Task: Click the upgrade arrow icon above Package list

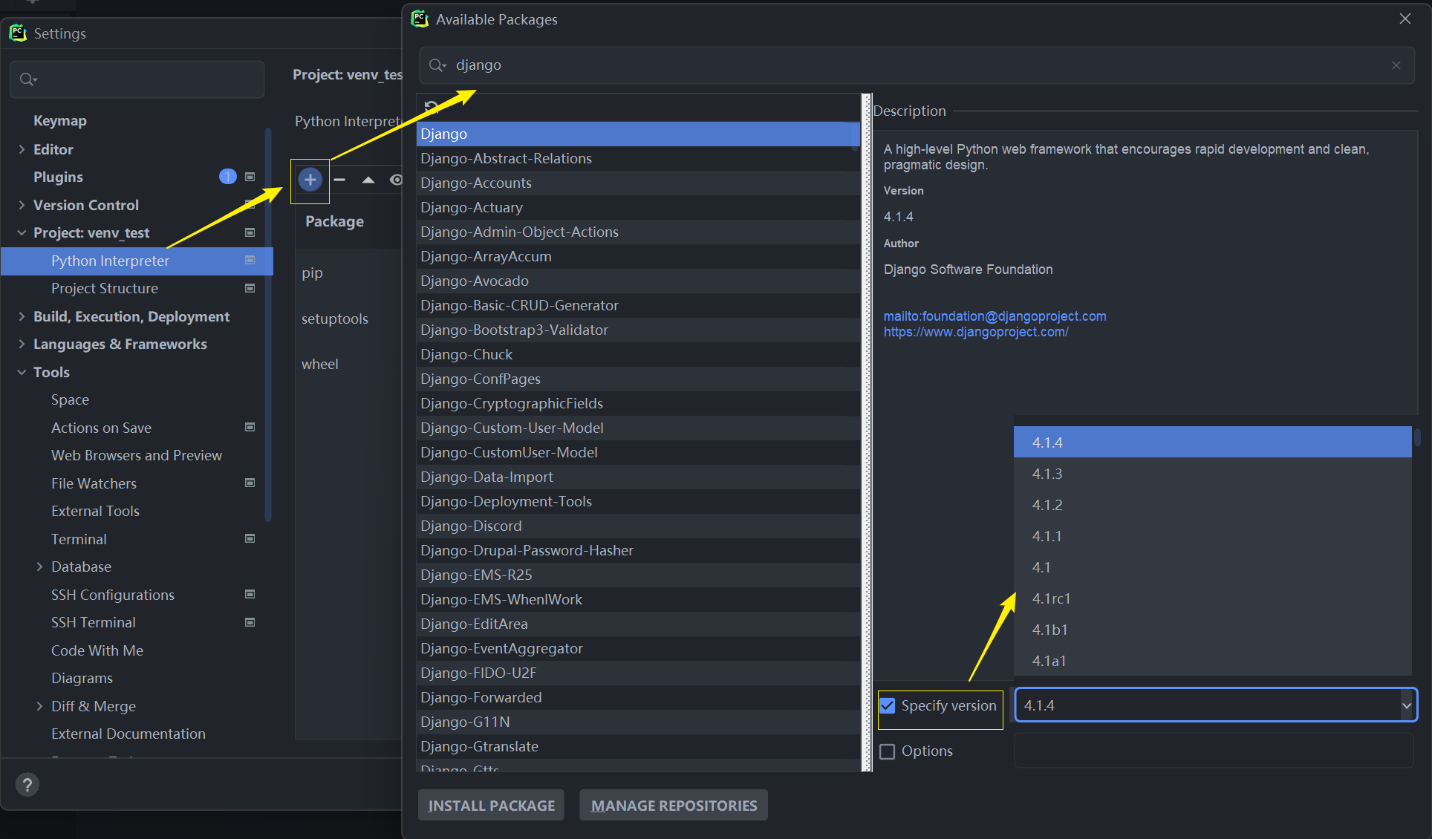Action: point(368,180)
